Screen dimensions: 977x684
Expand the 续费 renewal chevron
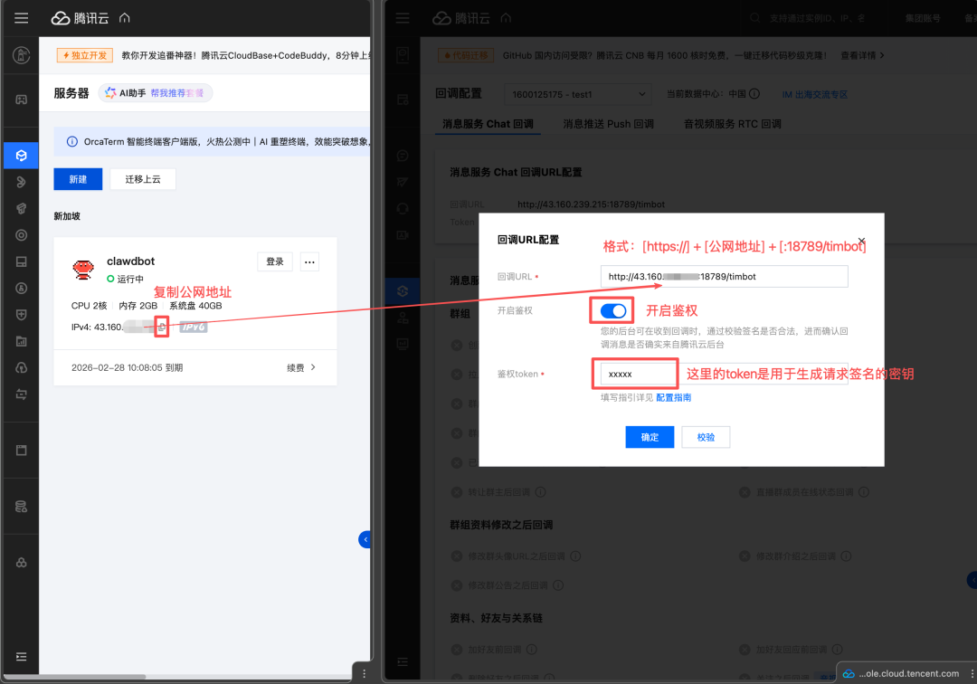tap(315, 367)
